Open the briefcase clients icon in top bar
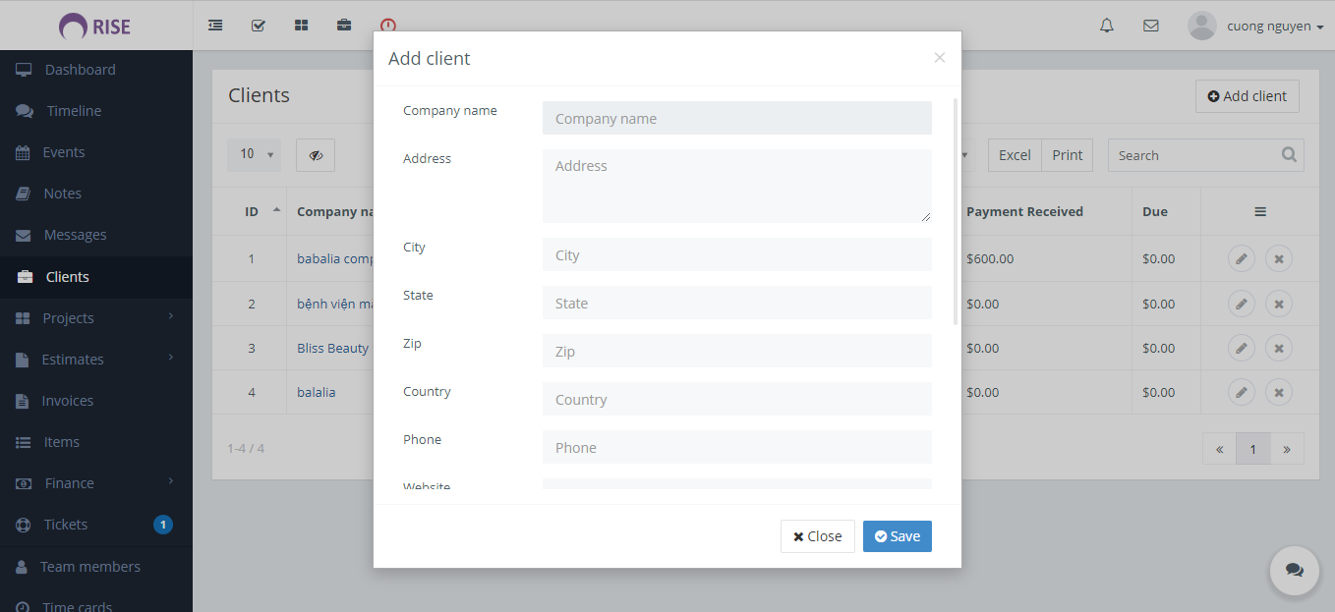Viewport: 1335px width, 612px height. (344, 26)
